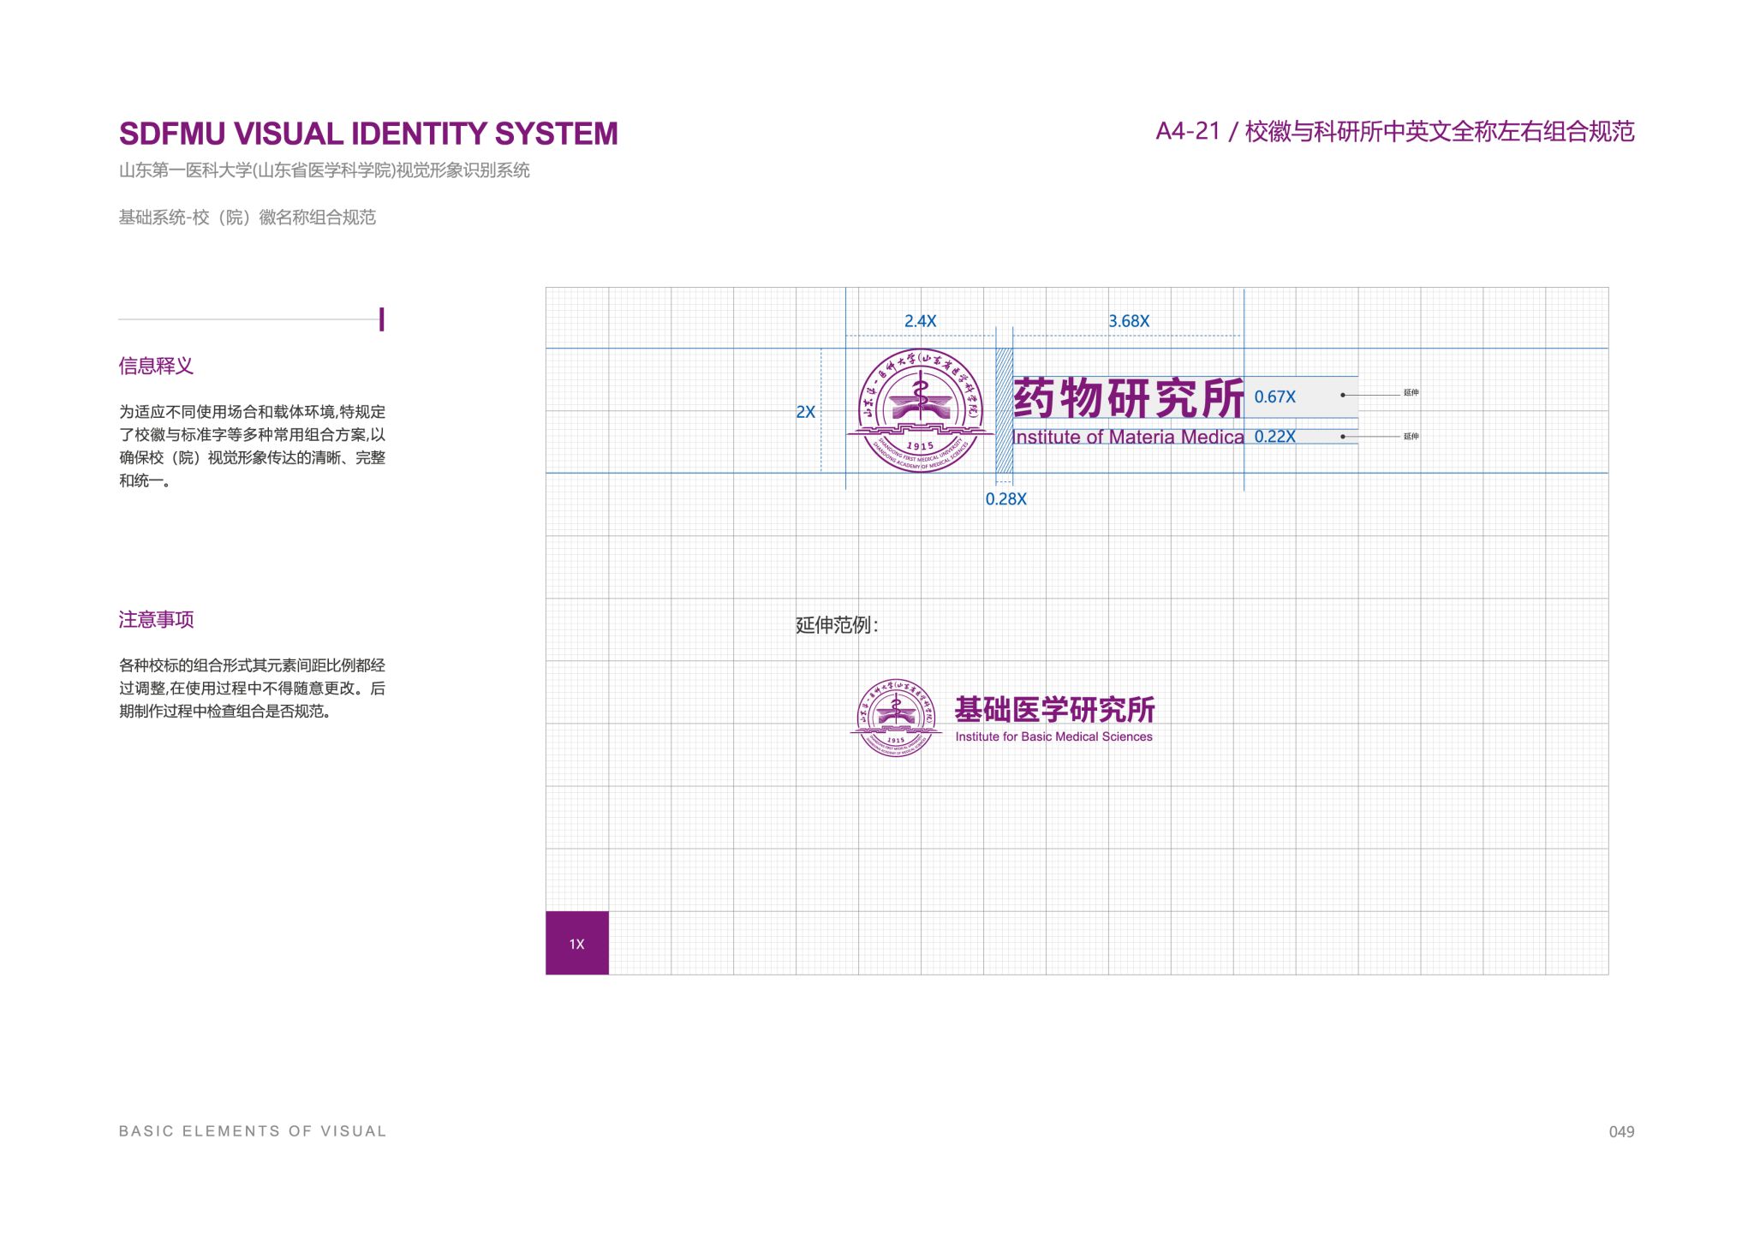1754x1240 pixels.
Task: Click the 注意事项 section heading
Action: tap(156, 619)
